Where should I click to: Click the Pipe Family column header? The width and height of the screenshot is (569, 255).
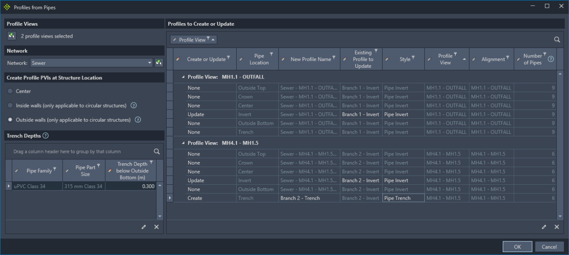(37, 171)
